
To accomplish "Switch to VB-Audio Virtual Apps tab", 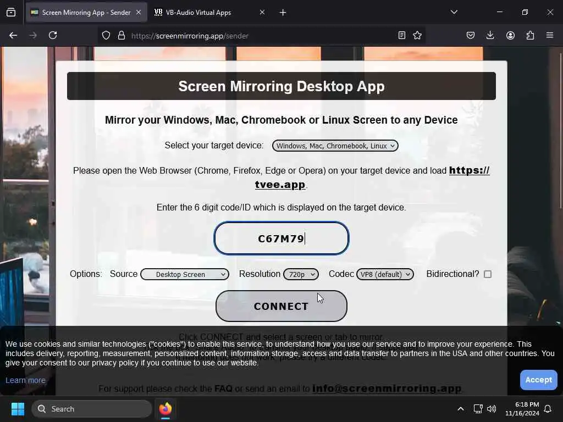I will click(210, 13).
